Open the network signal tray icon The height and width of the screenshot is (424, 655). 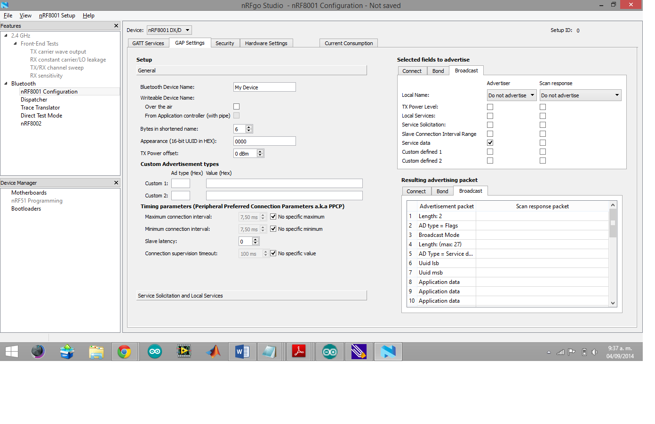coord(560,352)
